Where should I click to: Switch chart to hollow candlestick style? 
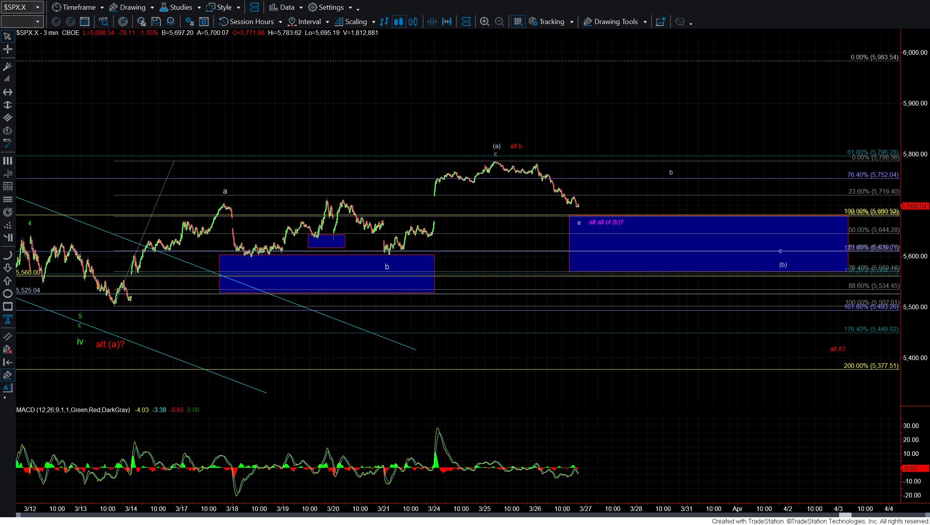coord(413,22)
